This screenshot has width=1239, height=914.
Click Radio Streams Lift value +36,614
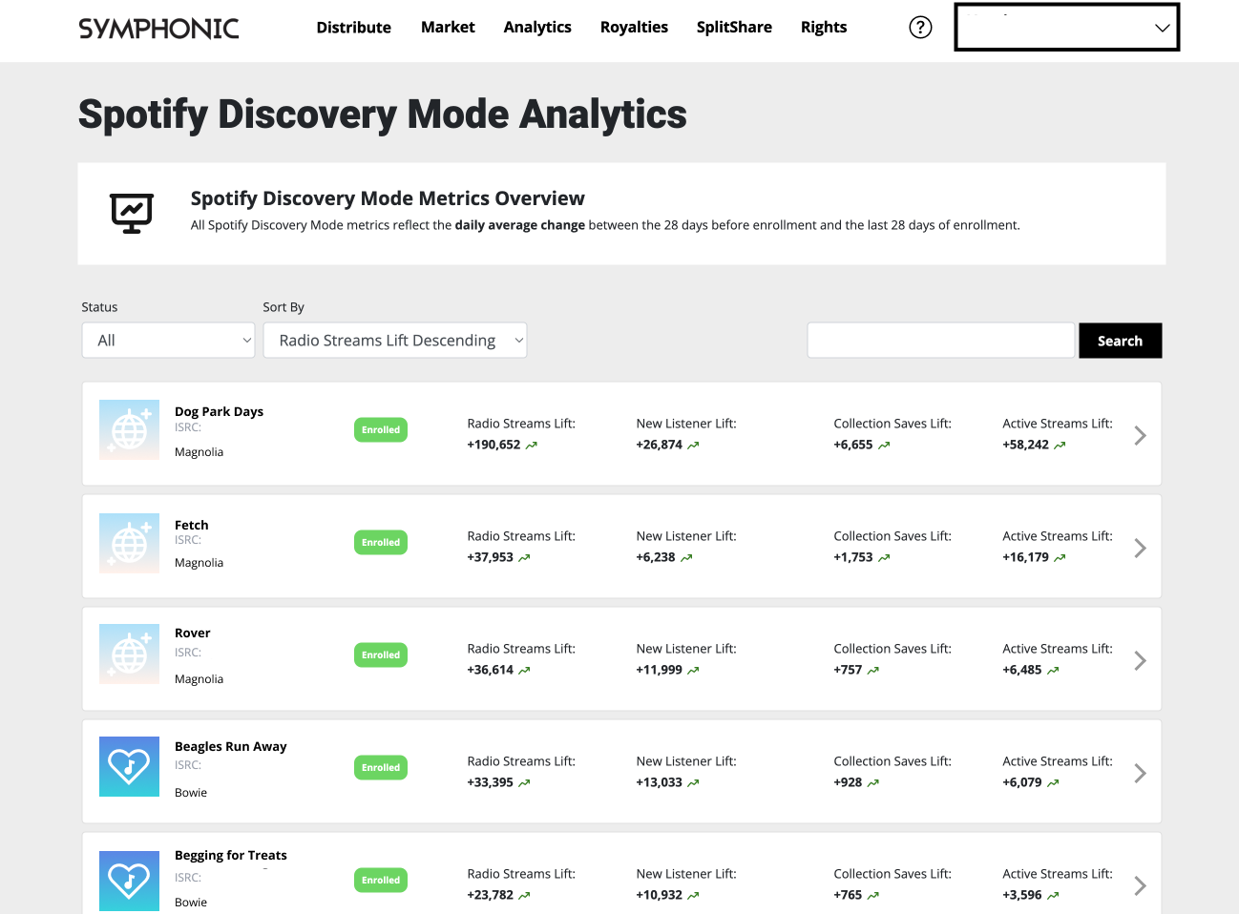pos(491,670)
